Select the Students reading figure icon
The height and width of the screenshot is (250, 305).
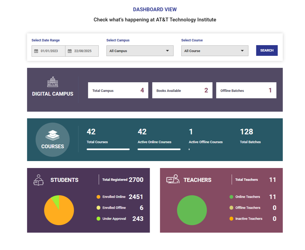[x=38, y=180]
